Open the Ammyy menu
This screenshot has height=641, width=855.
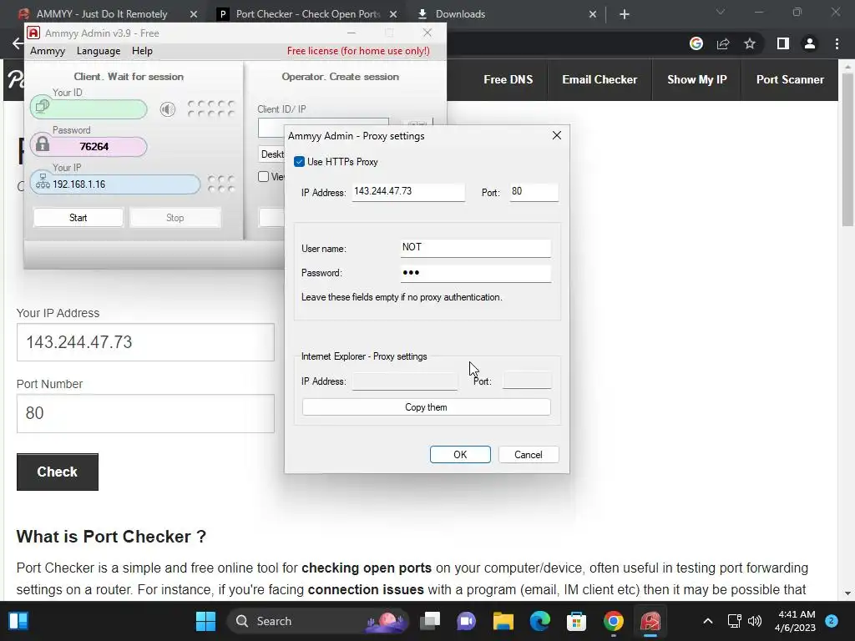coord(48,51)
